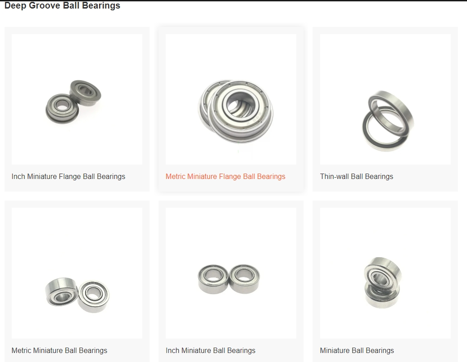
Task: Open Miniature Ball Bearings product image
Action: tap(385, 273)
